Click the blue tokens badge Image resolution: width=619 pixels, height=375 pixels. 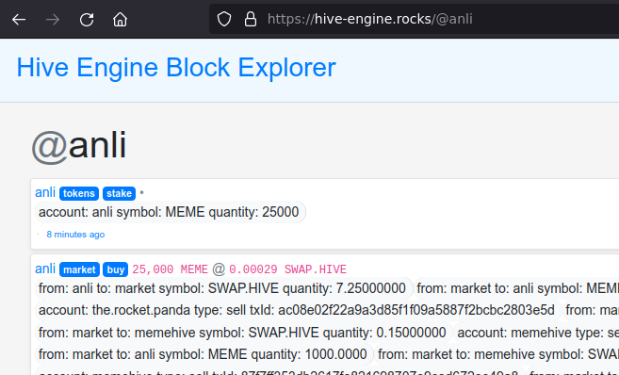[x=79, y=193]
